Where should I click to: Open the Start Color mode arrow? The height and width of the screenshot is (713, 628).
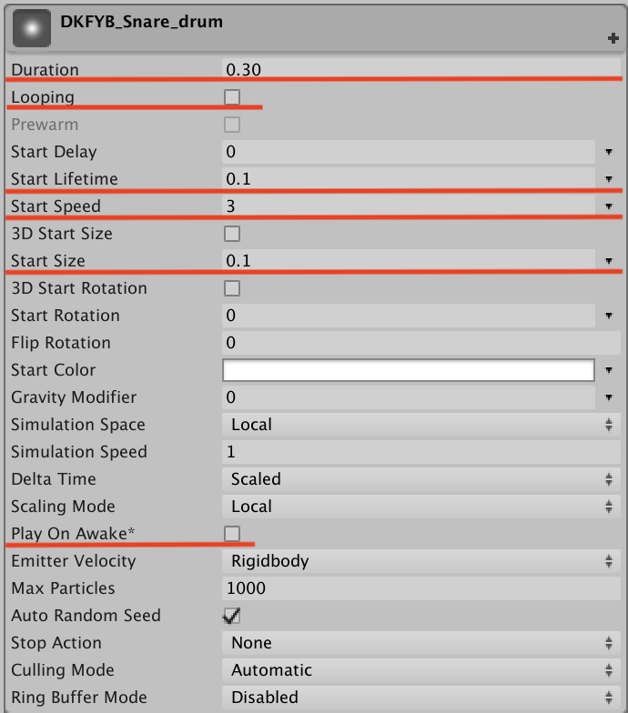pos(608,370)
